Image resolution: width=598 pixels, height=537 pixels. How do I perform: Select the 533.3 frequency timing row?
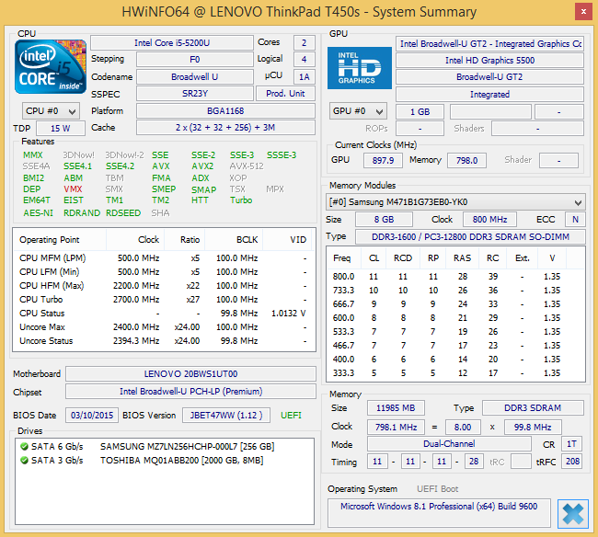pos(455,332)
